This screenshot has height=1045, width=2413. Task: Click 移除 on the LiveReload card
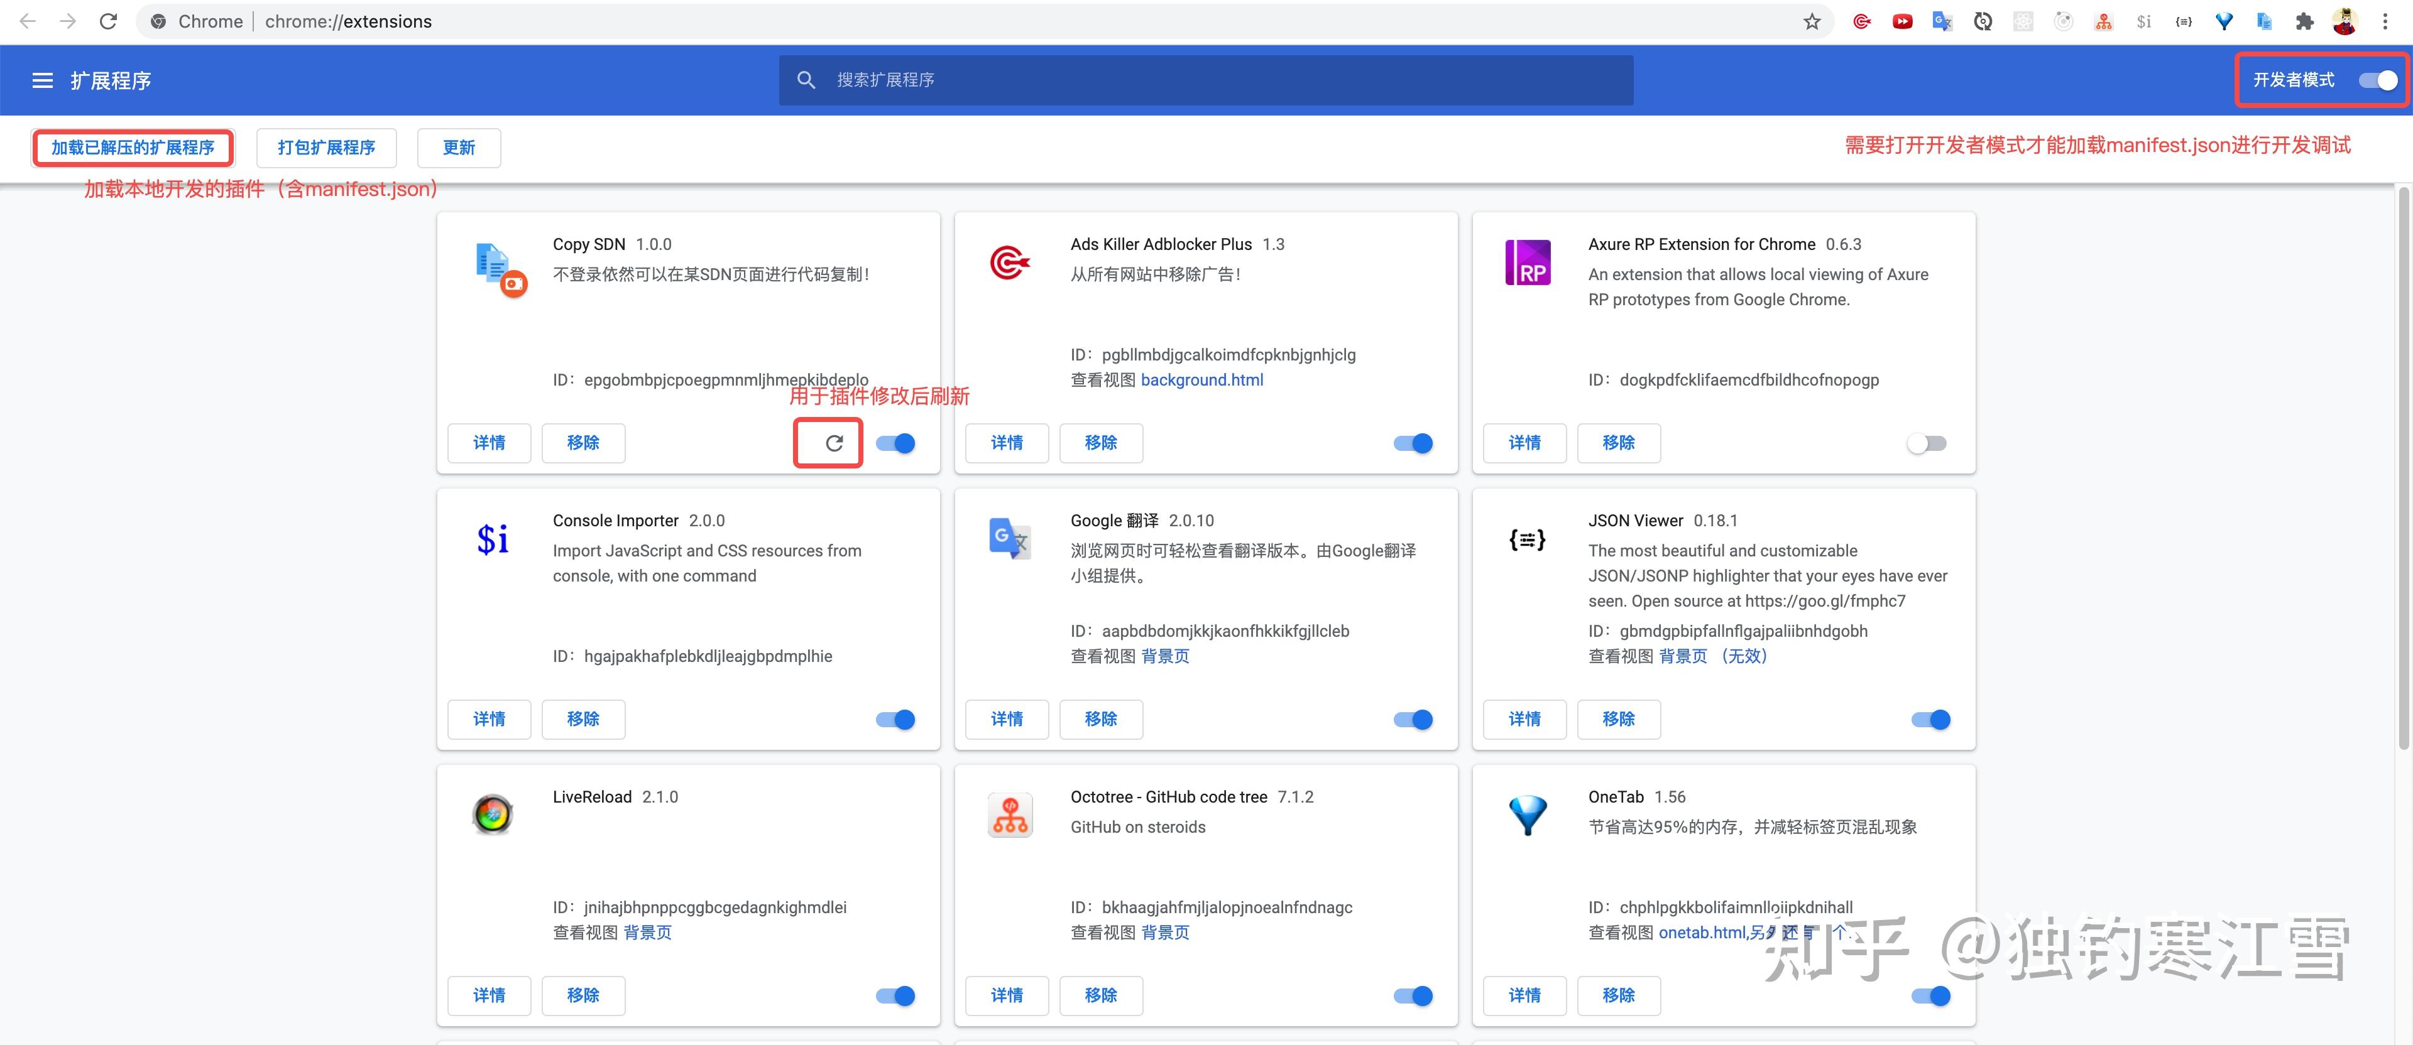[x=583, y=995]
